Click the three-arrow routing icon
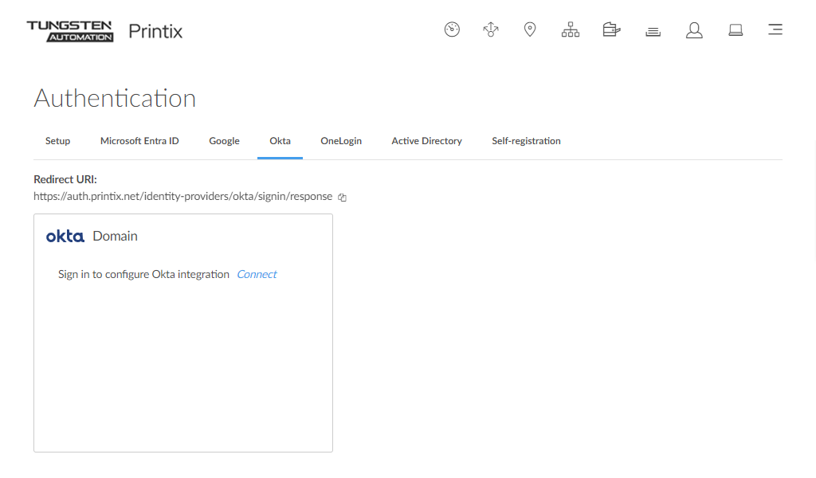The height and width of the screenshot is (478, 816). point(491,30)
